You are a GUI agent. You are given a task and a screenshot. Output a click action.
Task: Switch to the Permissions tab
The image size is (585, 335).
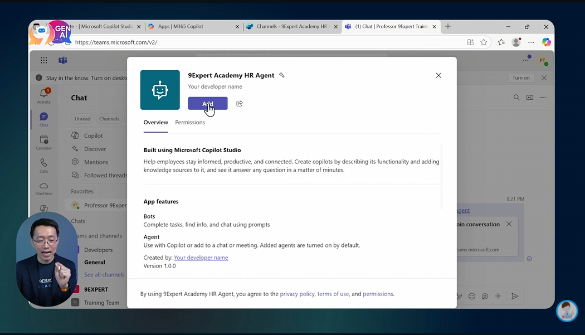tap(190, 122)
